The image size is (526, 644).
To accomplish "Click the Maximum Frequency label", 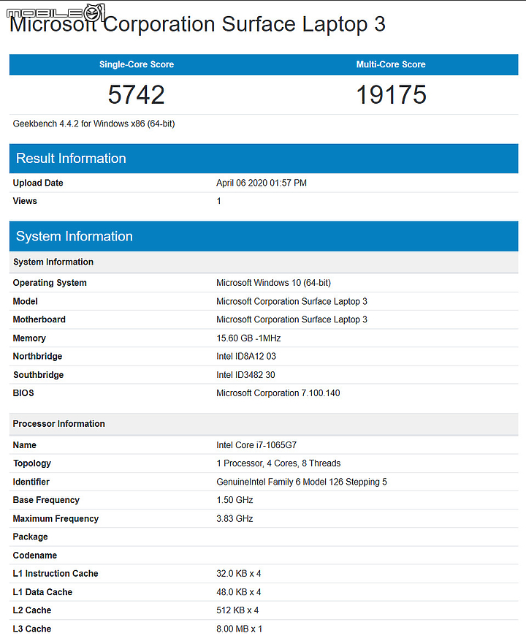I will (x=56, y=519).
